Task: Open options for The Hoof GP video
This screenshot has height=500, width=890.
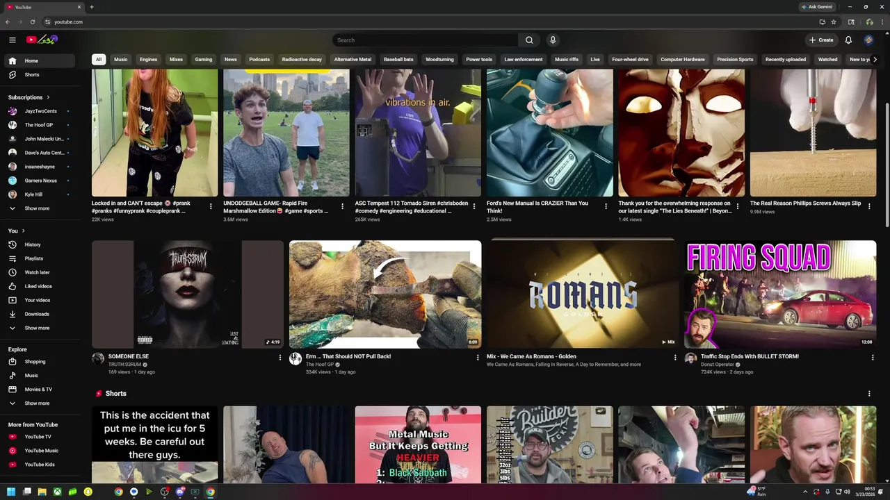Action: pyautogui.click(x=478, y=357)
